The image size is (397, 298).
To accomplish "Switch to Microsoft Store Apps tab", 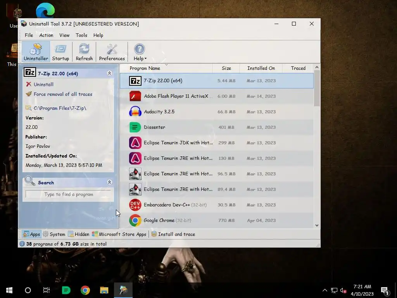I will click(x=119, y=234).
